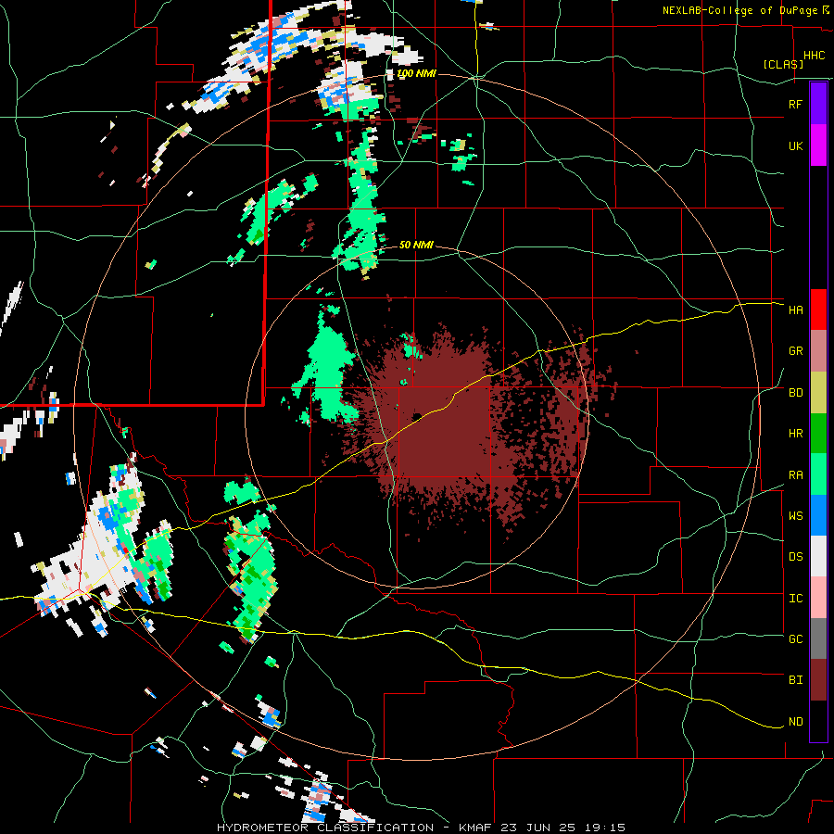The image size is (834, 834).
Task: Click the WS legend label
Action: click(795, 515)
